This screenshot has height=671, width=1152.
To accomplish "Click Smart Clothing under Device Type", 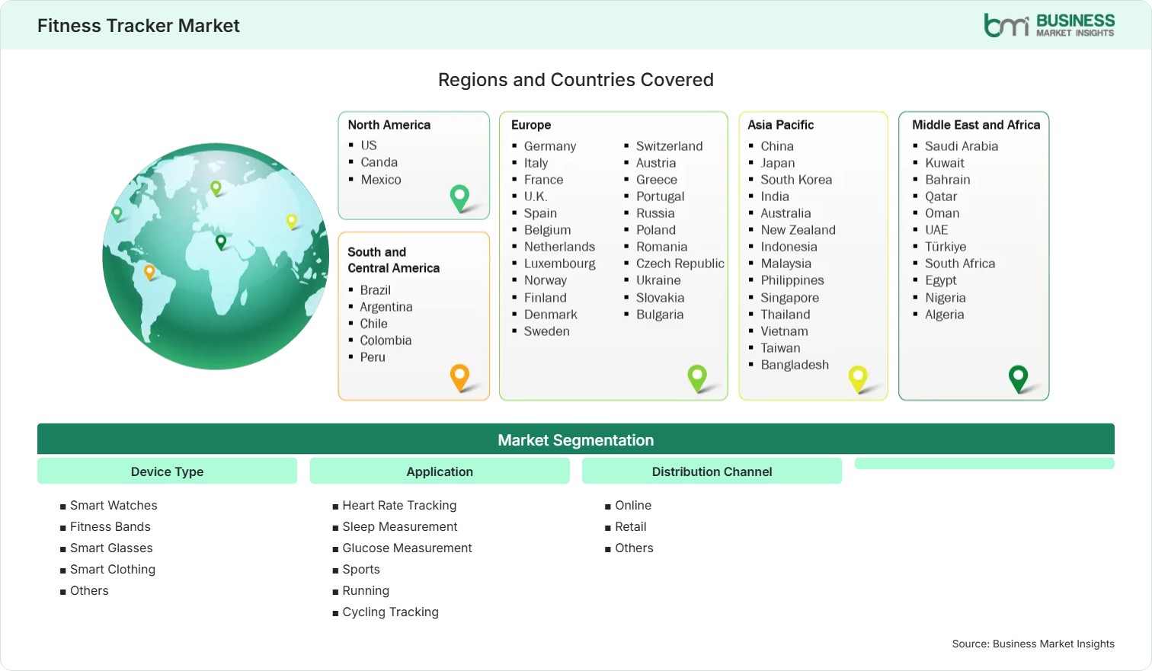I will [113, 569].
